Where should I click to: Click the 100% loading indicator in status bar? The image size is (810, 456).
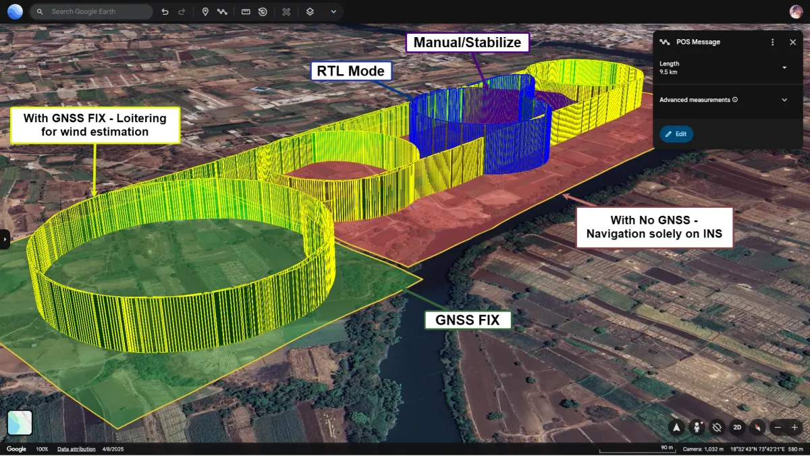42,449
